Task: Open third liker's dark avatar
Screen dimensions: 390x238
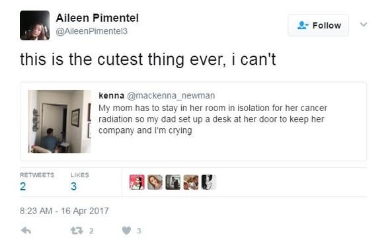Action: tap(173, 182)
